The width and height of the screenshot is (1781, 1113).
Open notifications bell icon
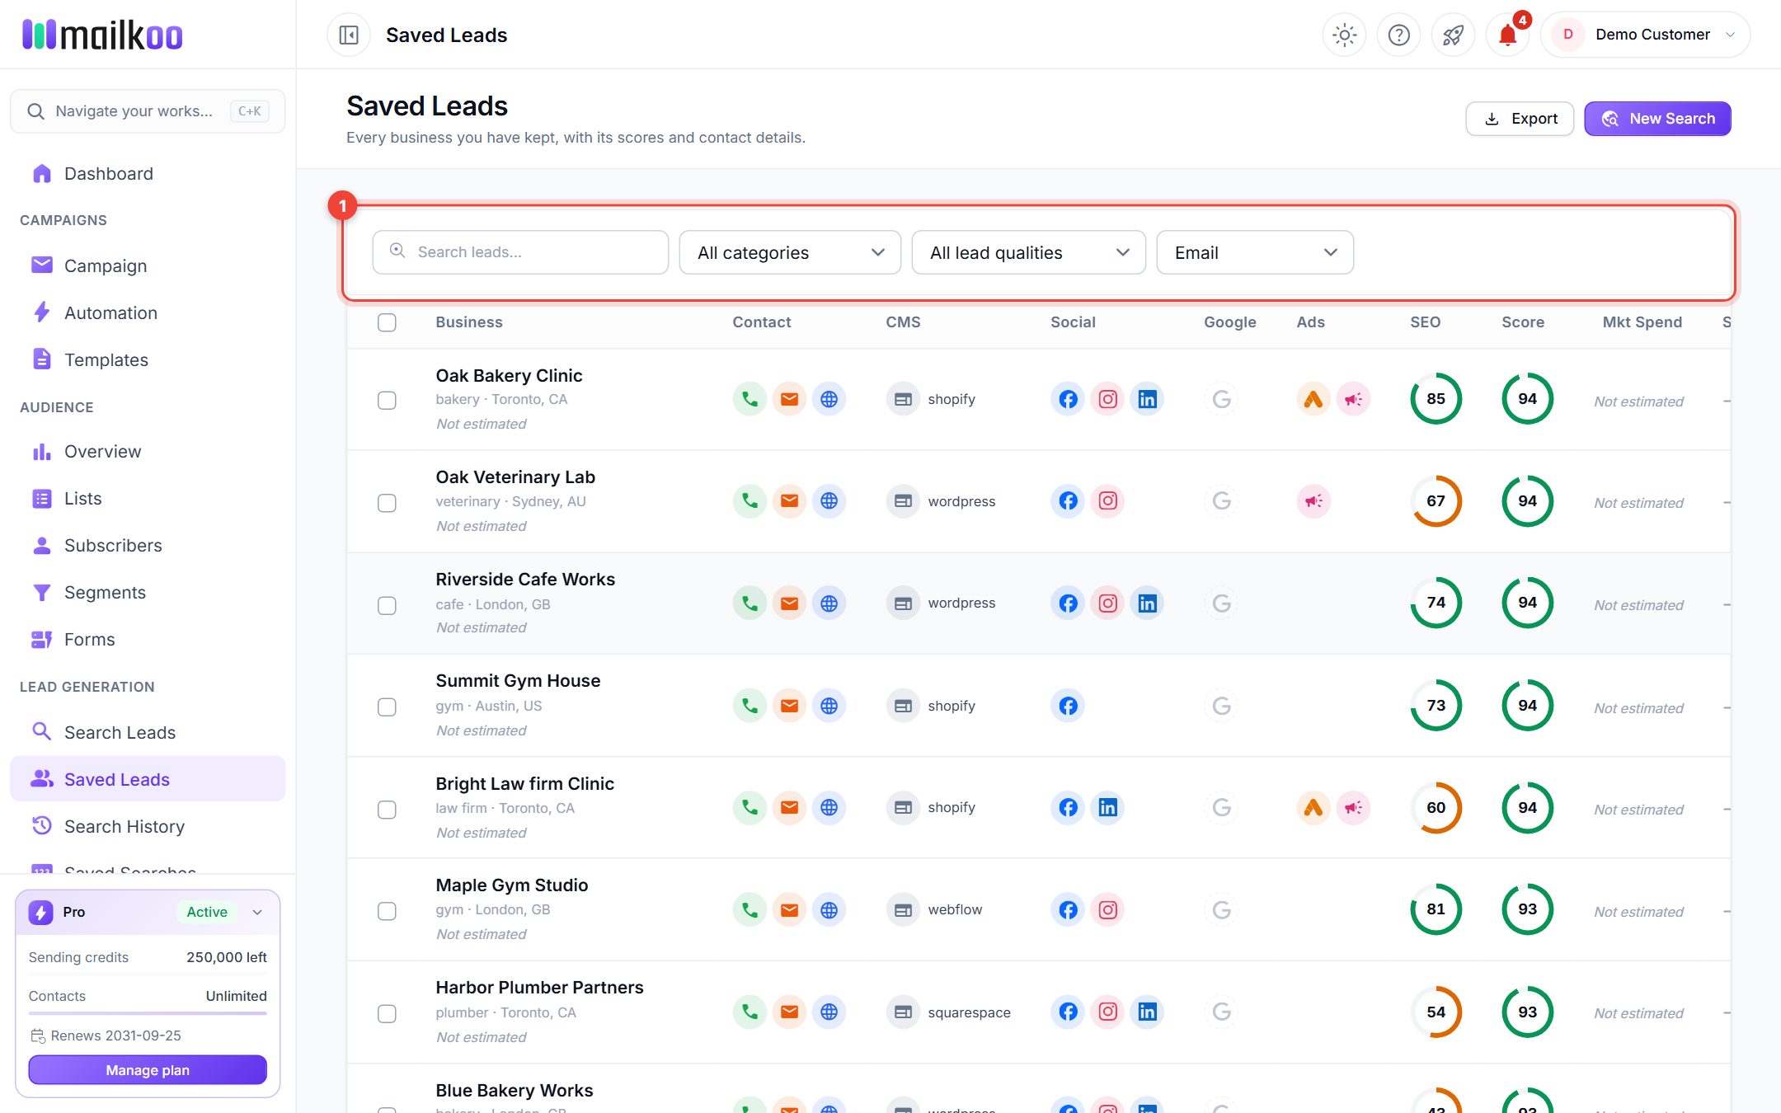[x=1507, y=35]
